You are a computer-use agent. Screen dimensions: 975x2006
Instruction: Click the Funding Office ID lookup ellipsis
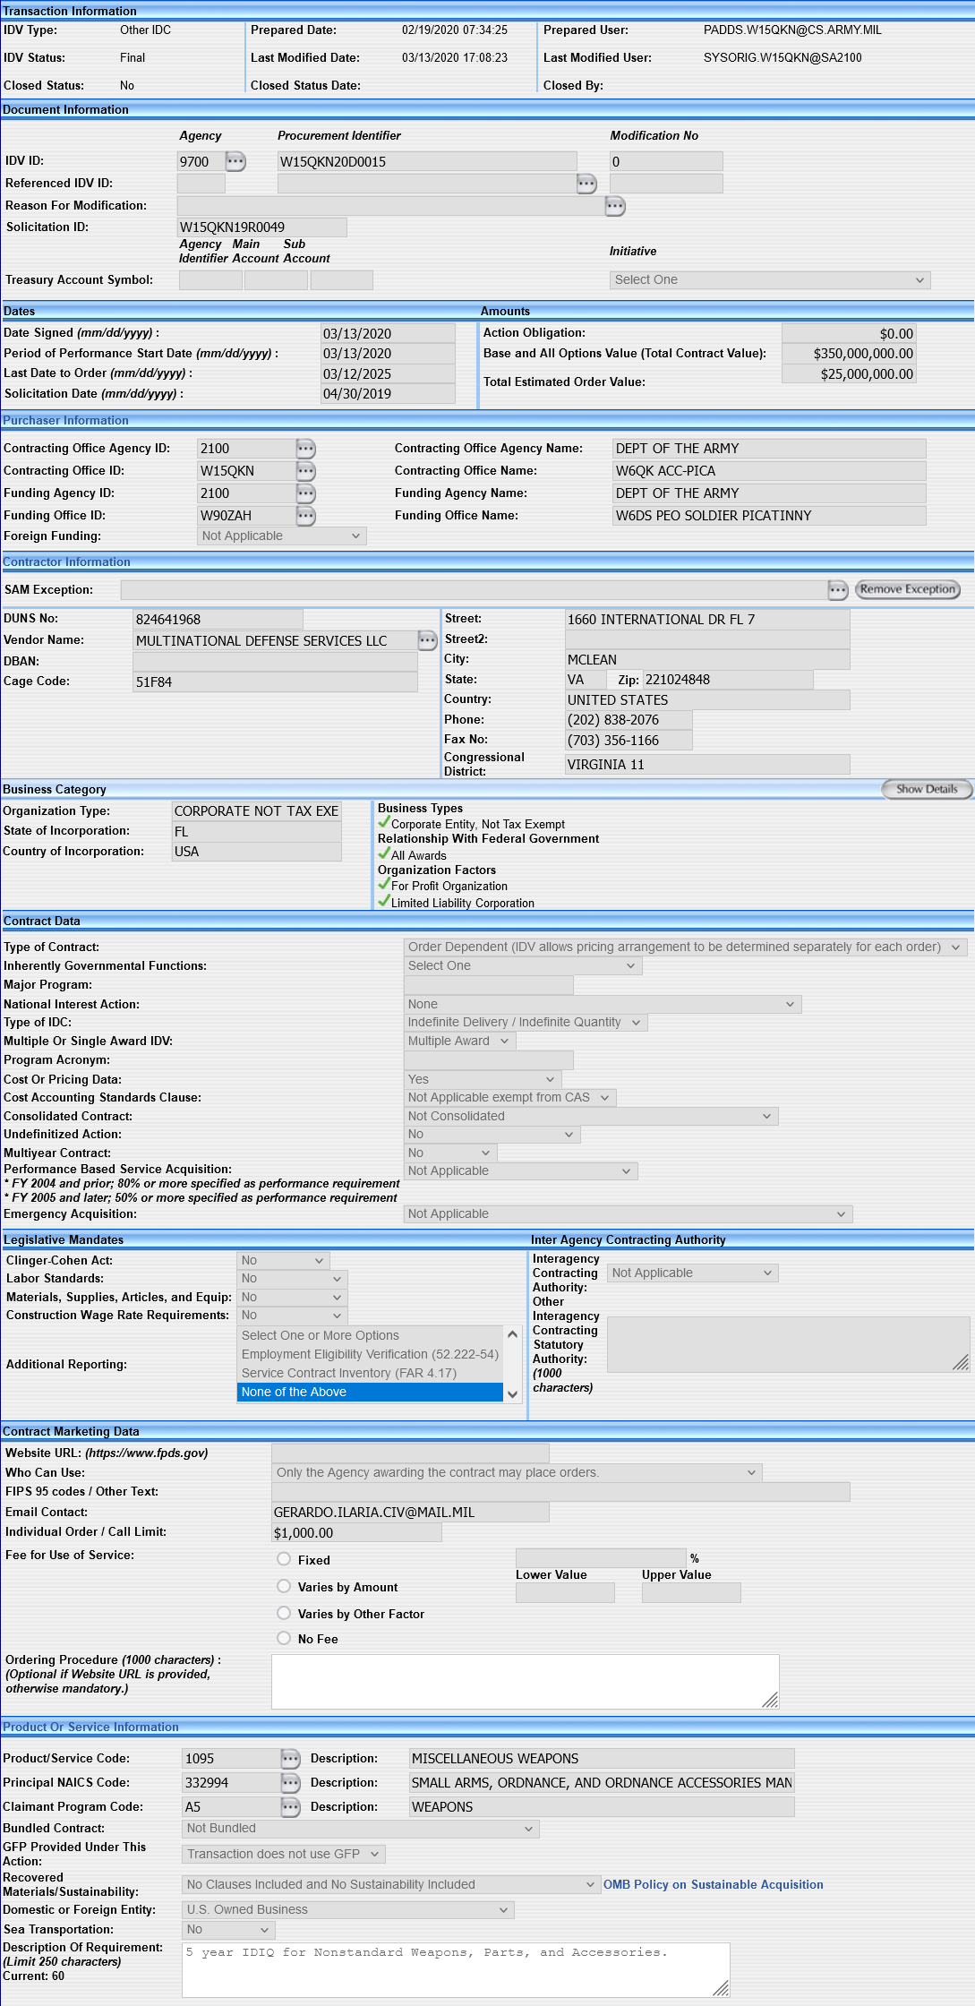tap(306, 515)
